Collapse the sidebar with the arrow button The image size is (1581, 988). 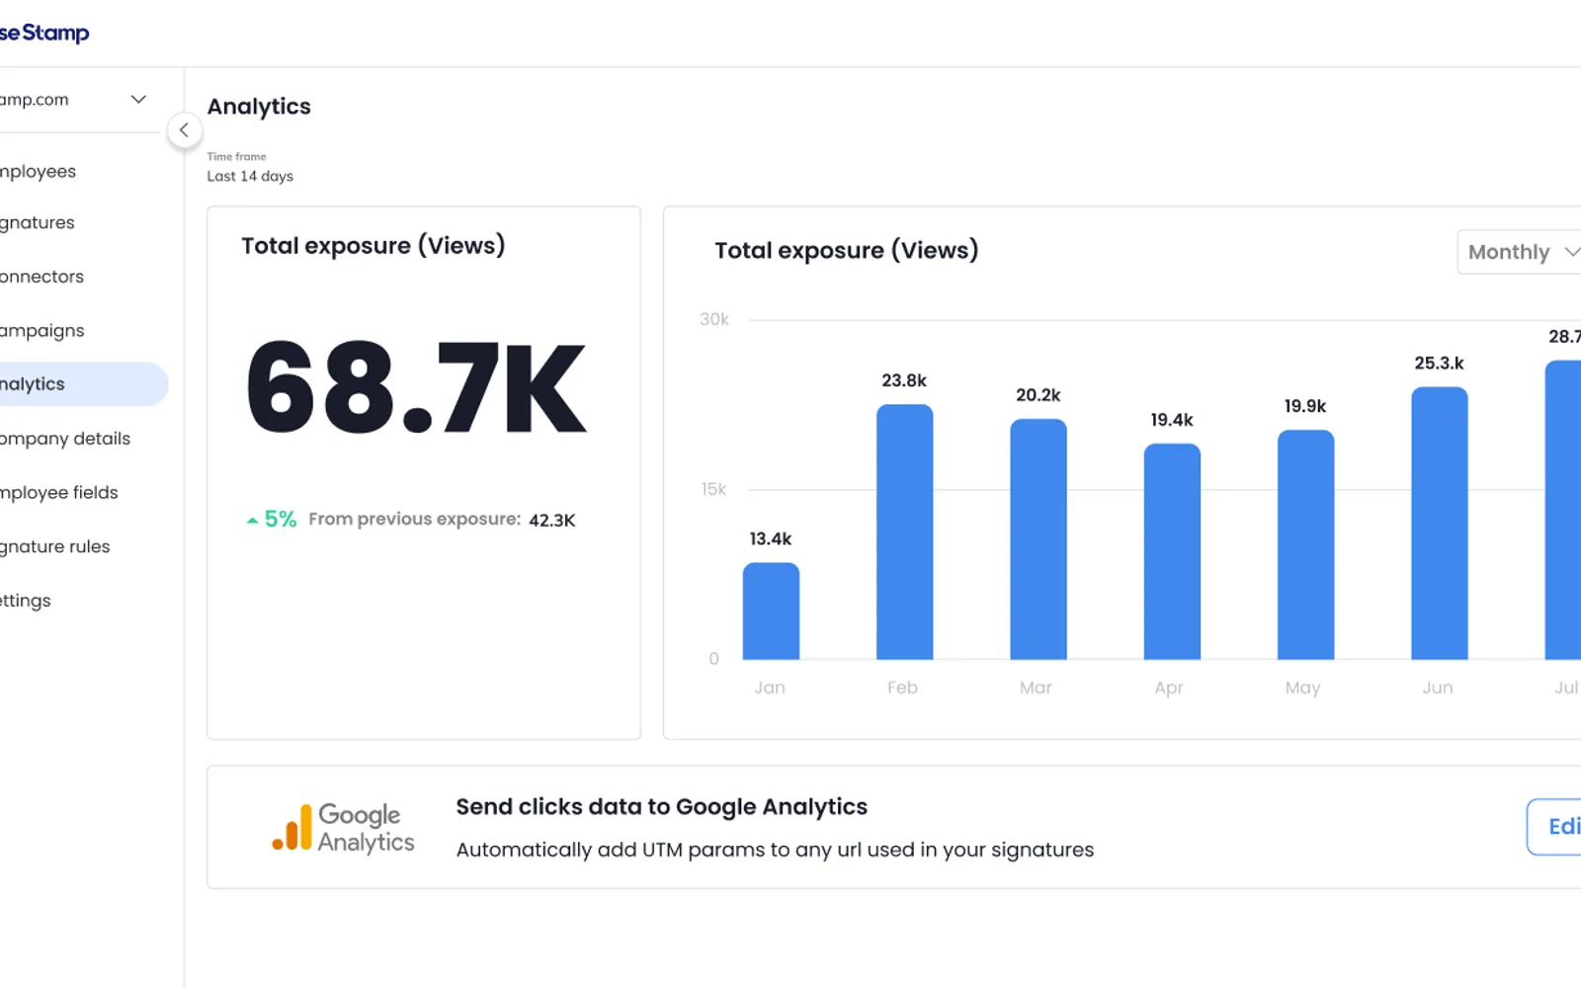[184, 130]
